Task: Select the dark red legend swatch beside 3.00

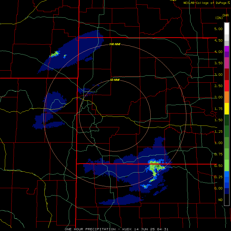Action: pyautogui.click(x=227, y=74)
